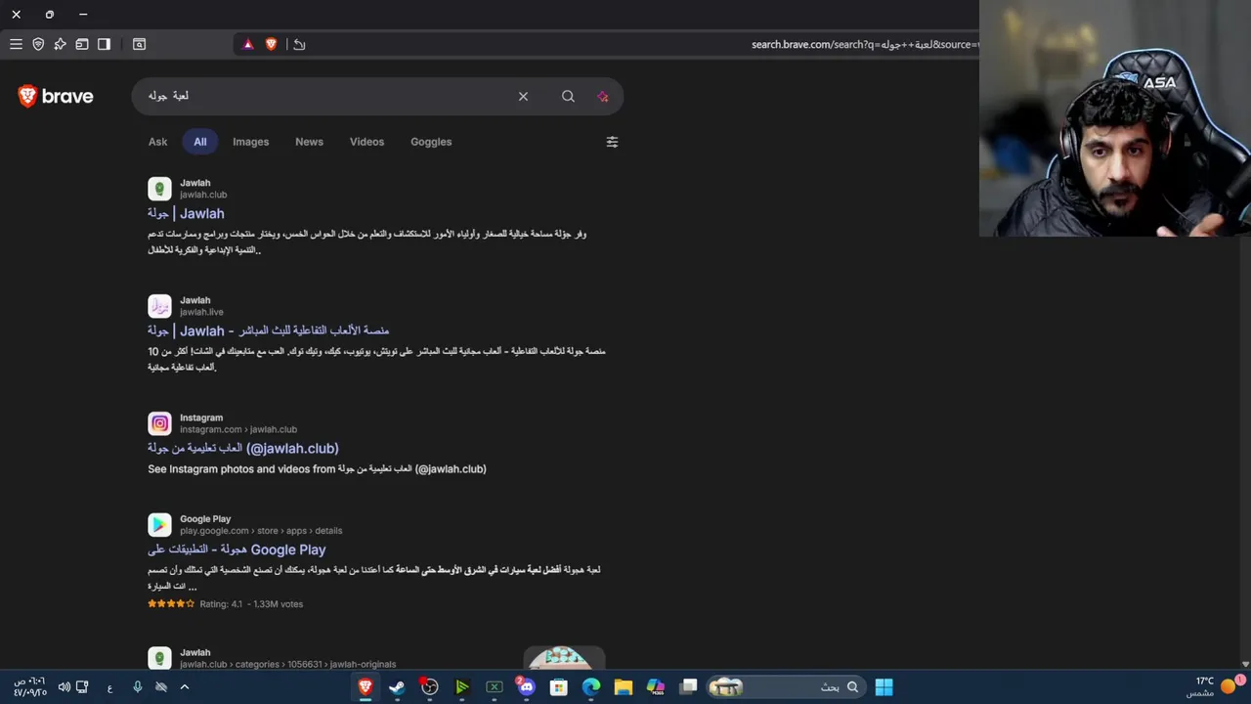Click the Google Play favicon in results
This screenshot has height=704, width=1251.
point(159,525)
